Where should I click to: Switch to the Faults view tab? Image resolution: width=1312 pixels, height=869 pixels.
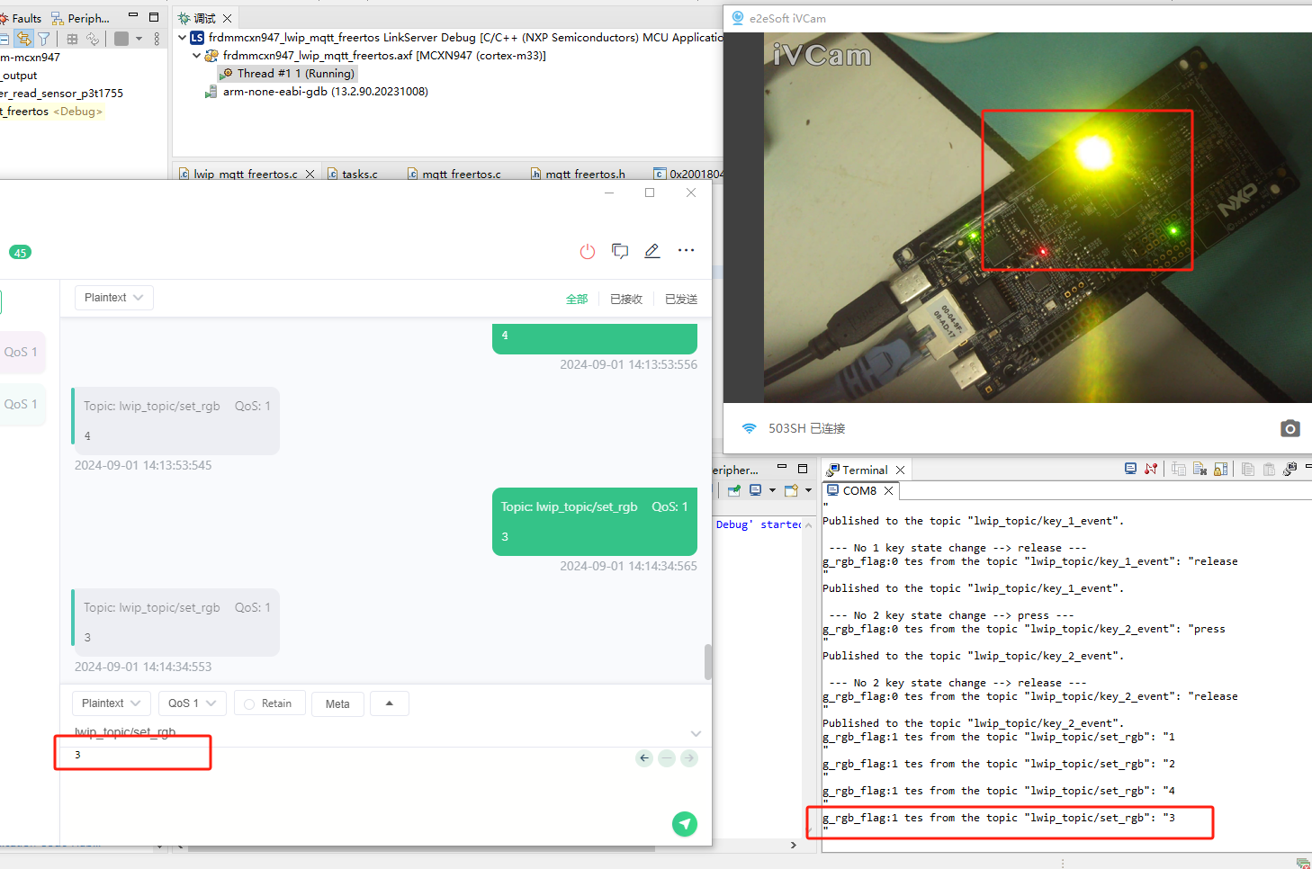(x=21, y=18)
